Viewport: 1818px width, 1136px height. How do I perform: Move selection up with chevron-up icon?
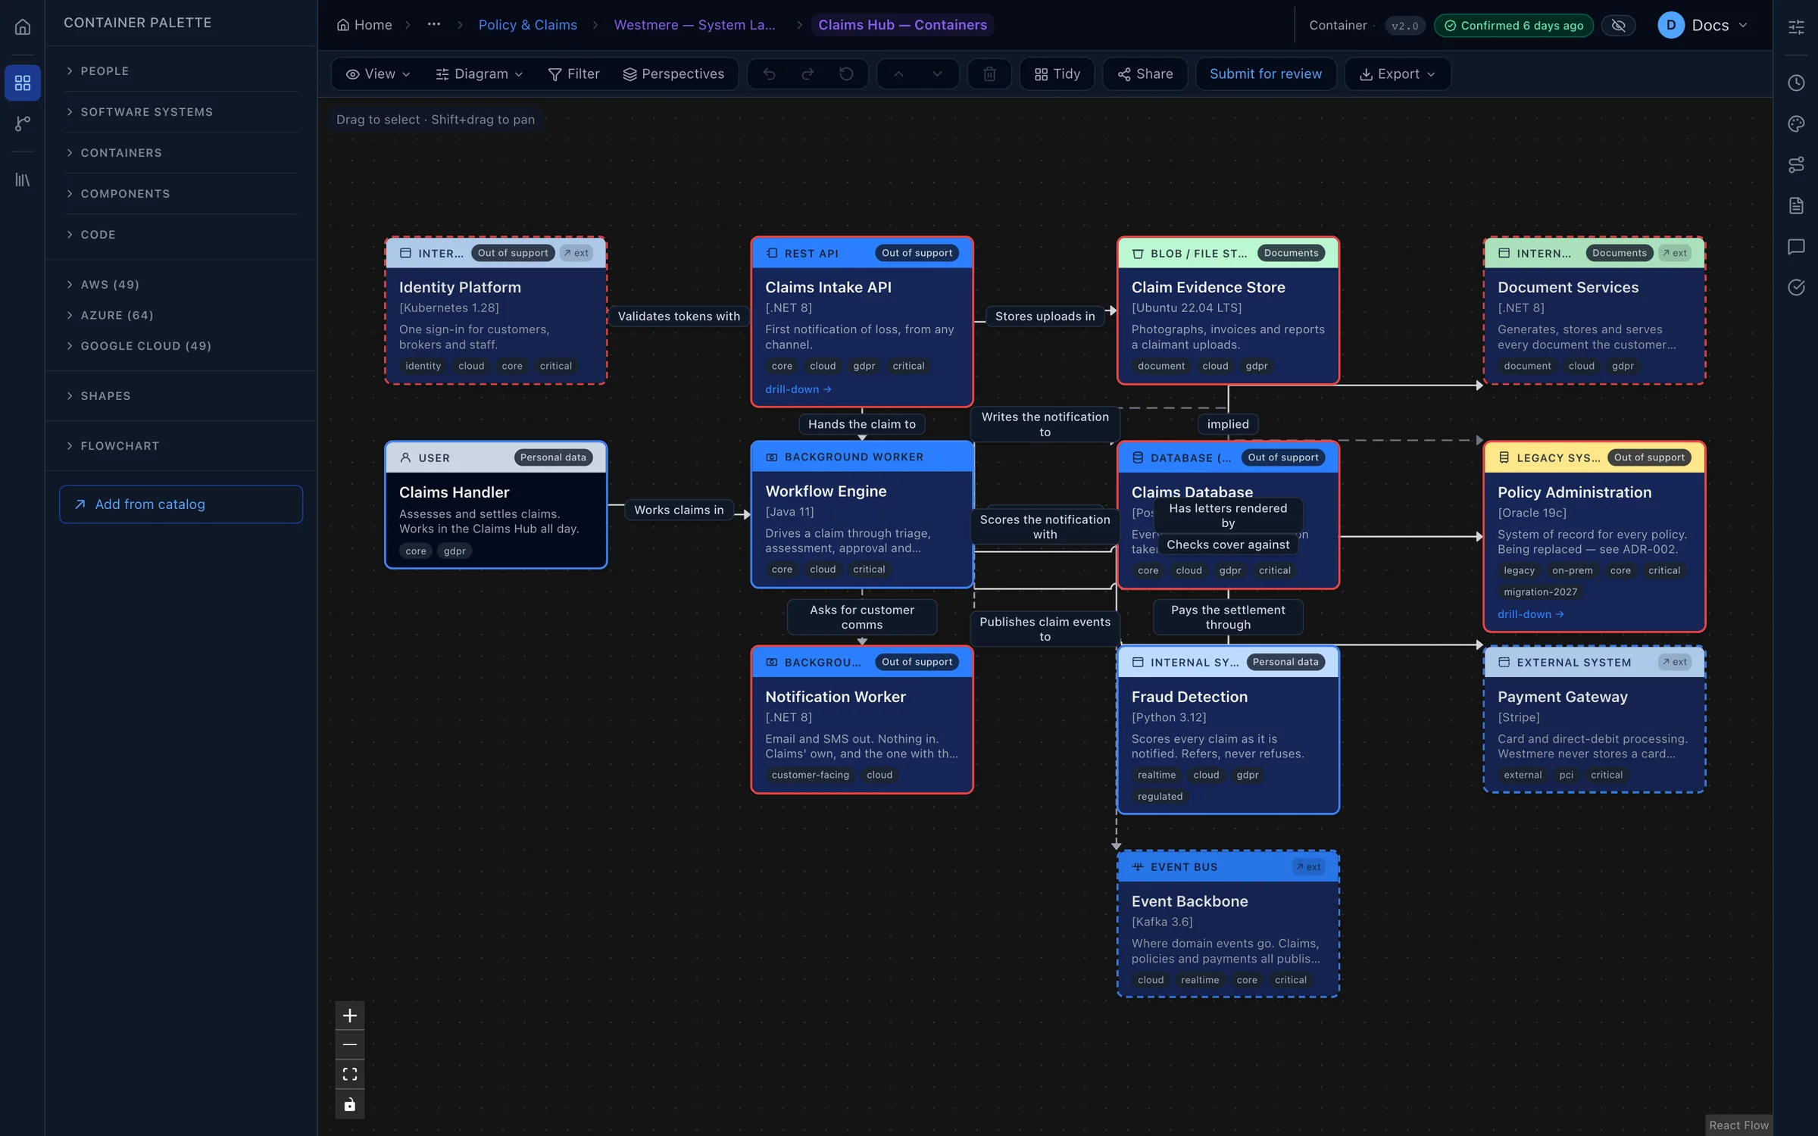click(x=898, y=74)
